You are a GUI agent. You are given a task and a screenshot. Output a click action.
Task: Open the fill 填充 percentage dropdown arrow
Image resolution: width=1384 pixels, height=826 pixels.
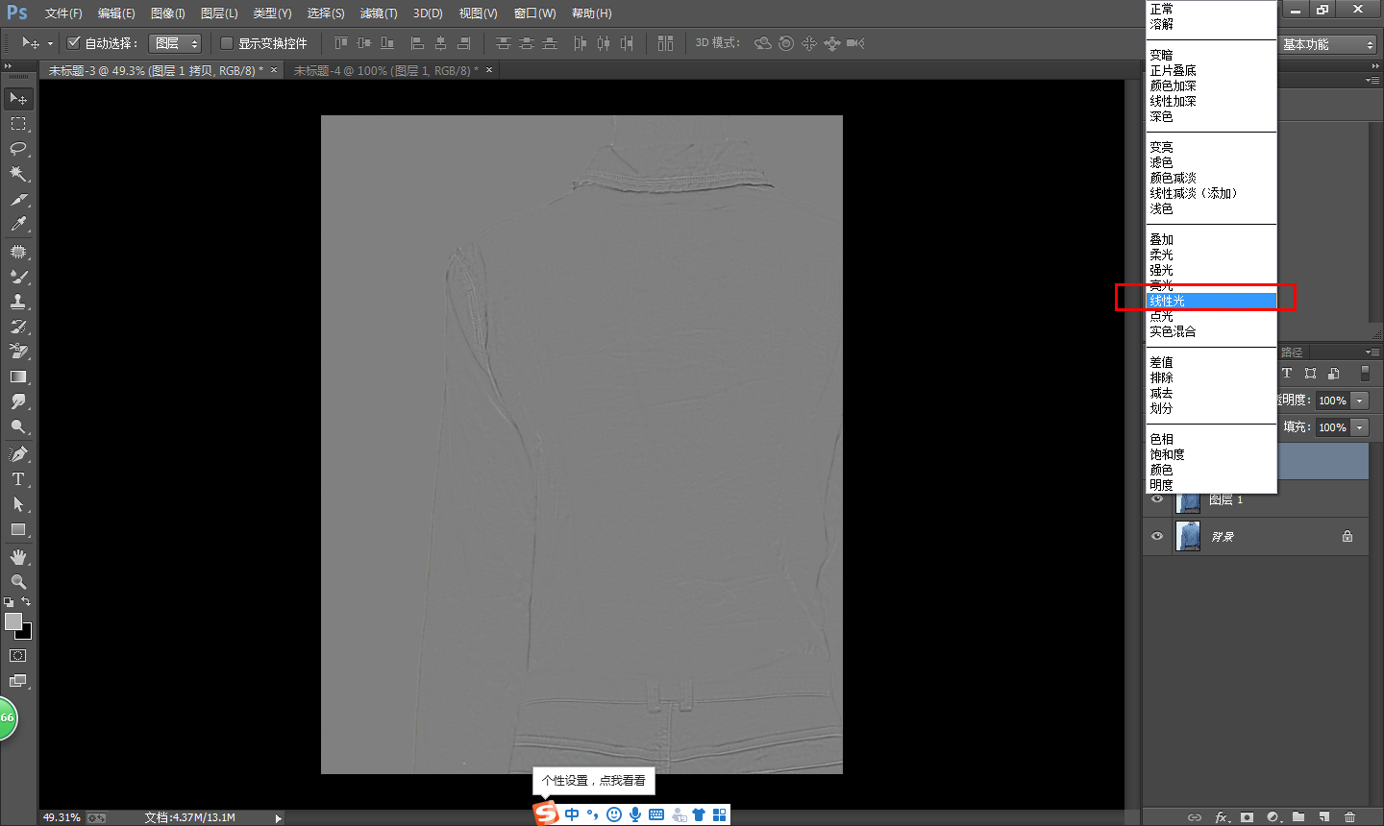tap(1359, 427)
